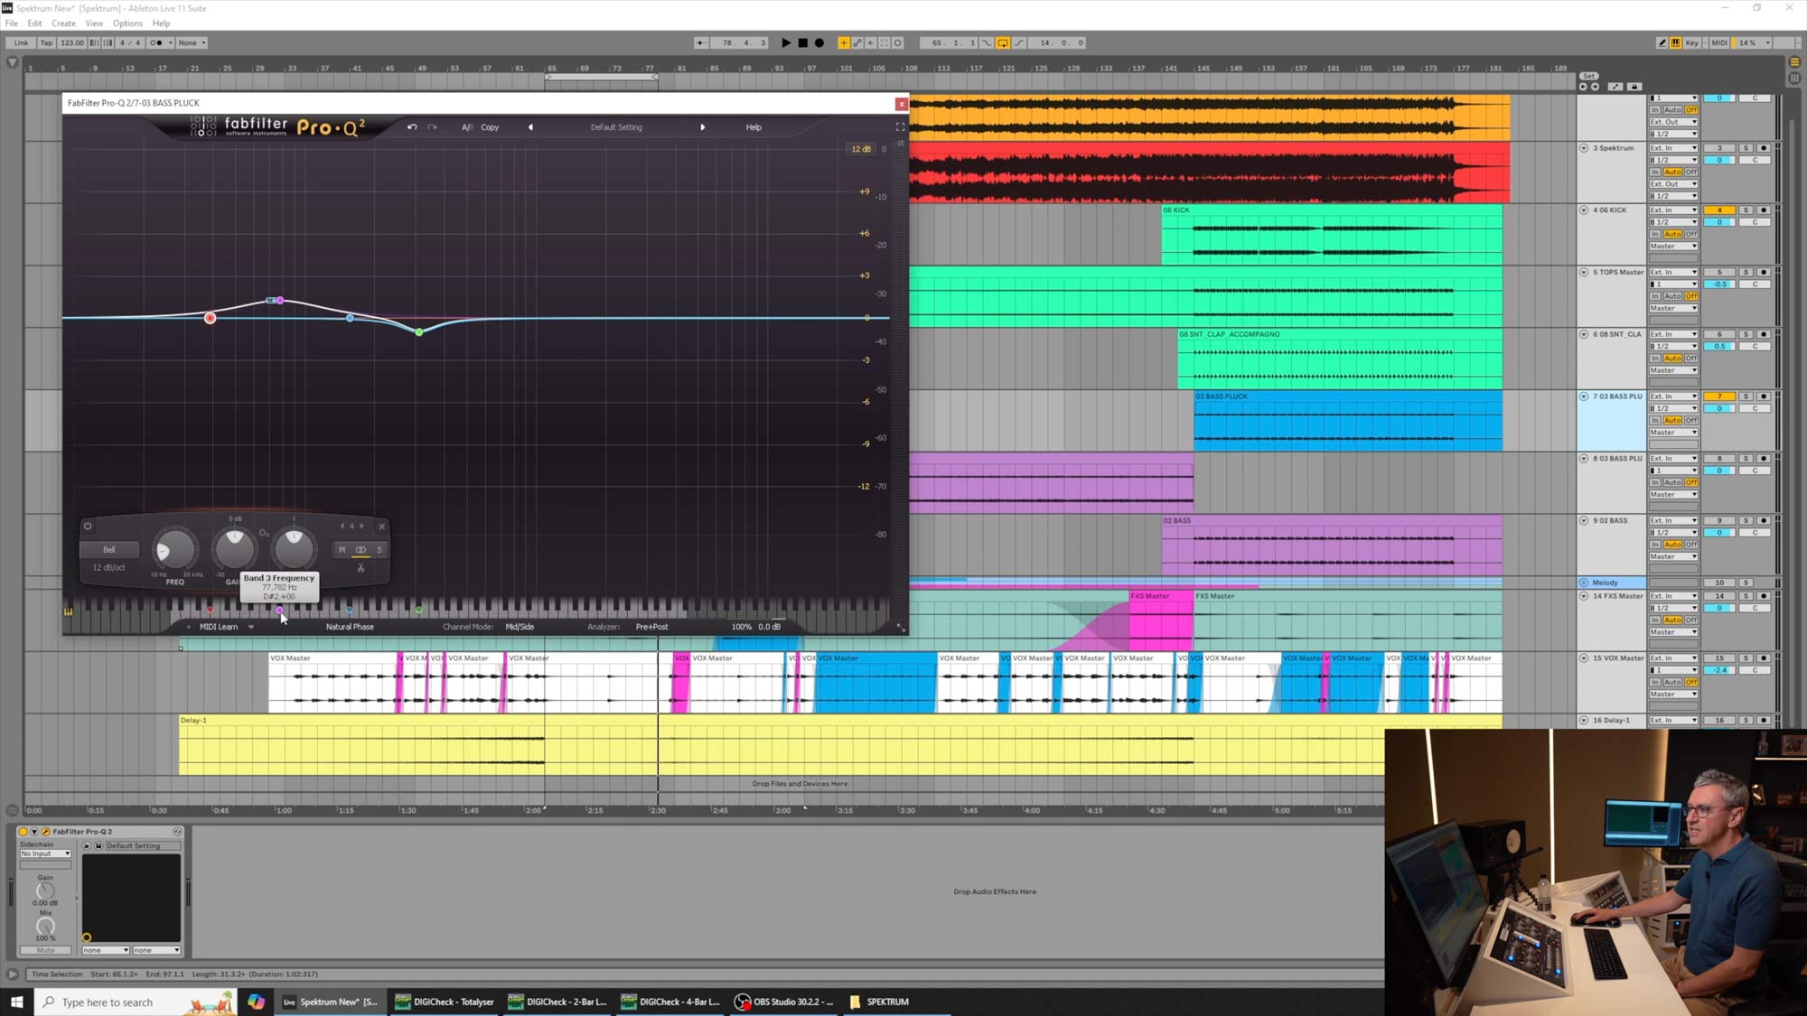Open the Options menu
Viewport: 1807px width, 1016px height.
pos(127,23)
